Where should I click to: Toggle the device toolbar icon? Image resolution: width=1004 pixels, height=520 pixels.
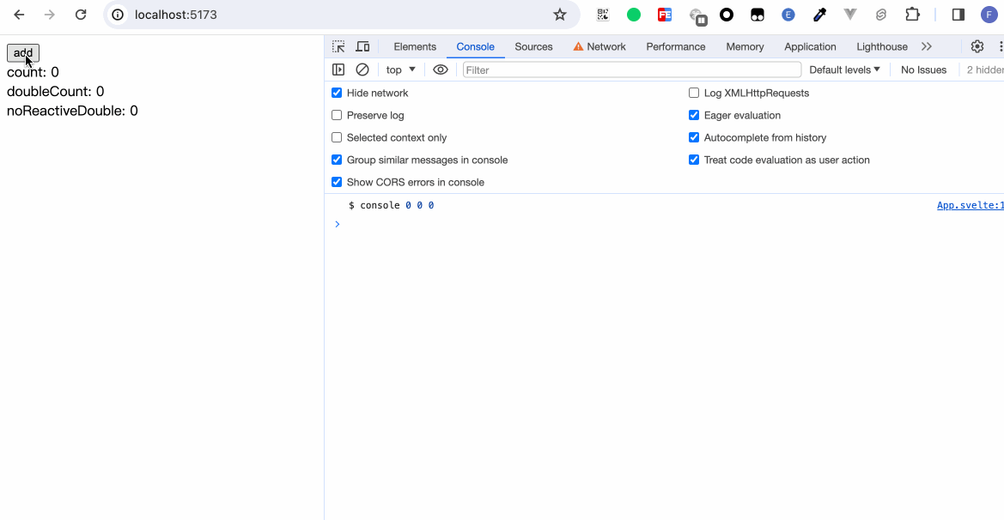tap(362, 46)
